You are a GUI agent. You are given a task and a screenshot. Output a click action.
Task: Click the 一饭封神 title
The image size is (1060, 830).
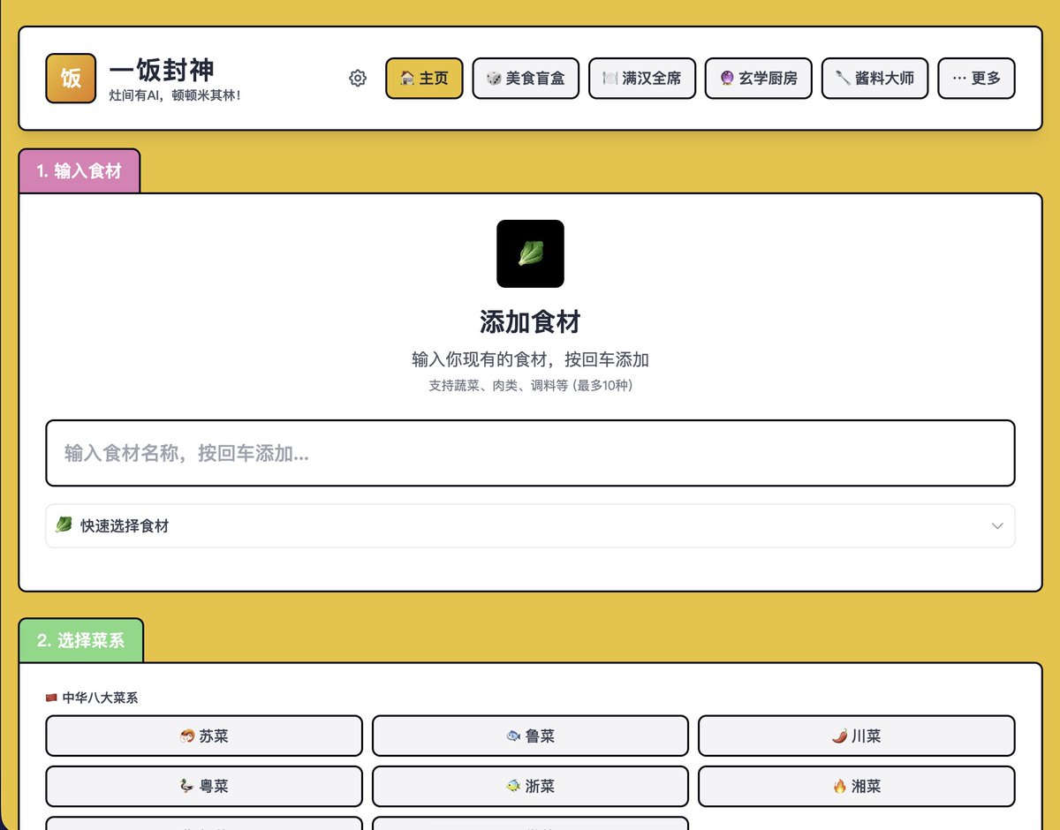(162, 70)
